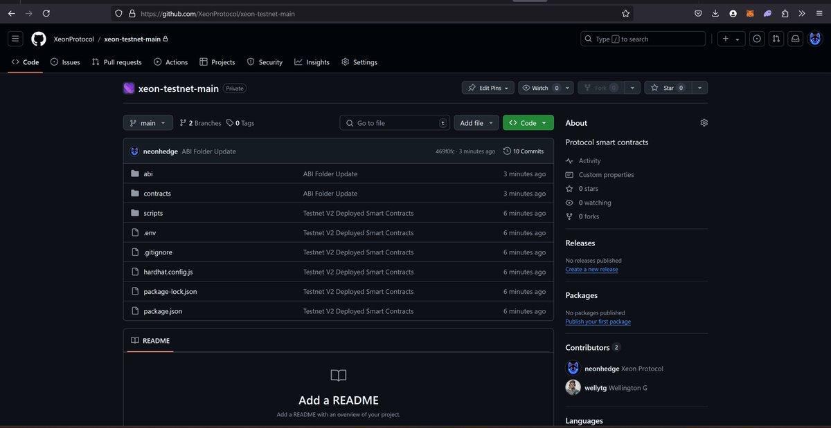Open the scripts folder
This screenshot has width=831, height=428.
(x=153, y=213)
